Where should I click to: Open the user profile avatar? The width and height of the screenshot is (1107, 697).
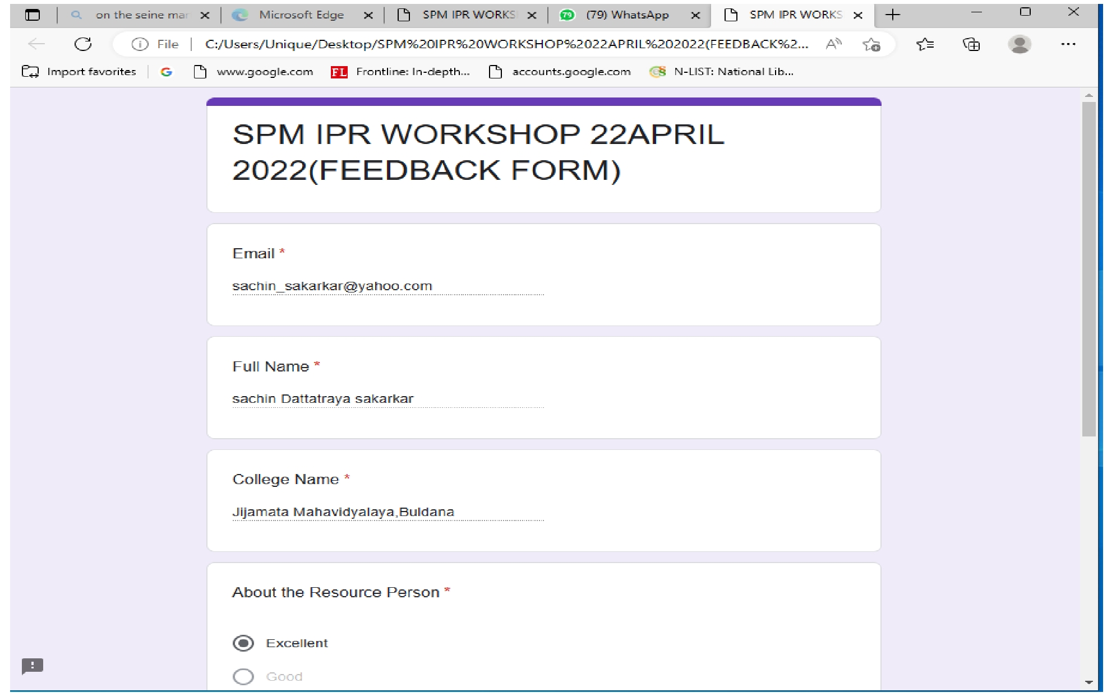pos(1020,44)
